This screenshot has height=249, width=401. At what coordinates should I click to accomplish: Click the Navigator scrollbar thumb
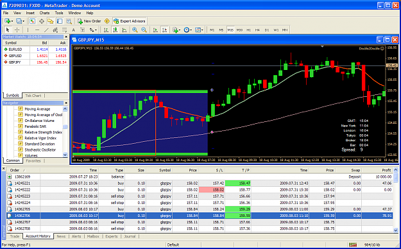[x=65, y=126]
